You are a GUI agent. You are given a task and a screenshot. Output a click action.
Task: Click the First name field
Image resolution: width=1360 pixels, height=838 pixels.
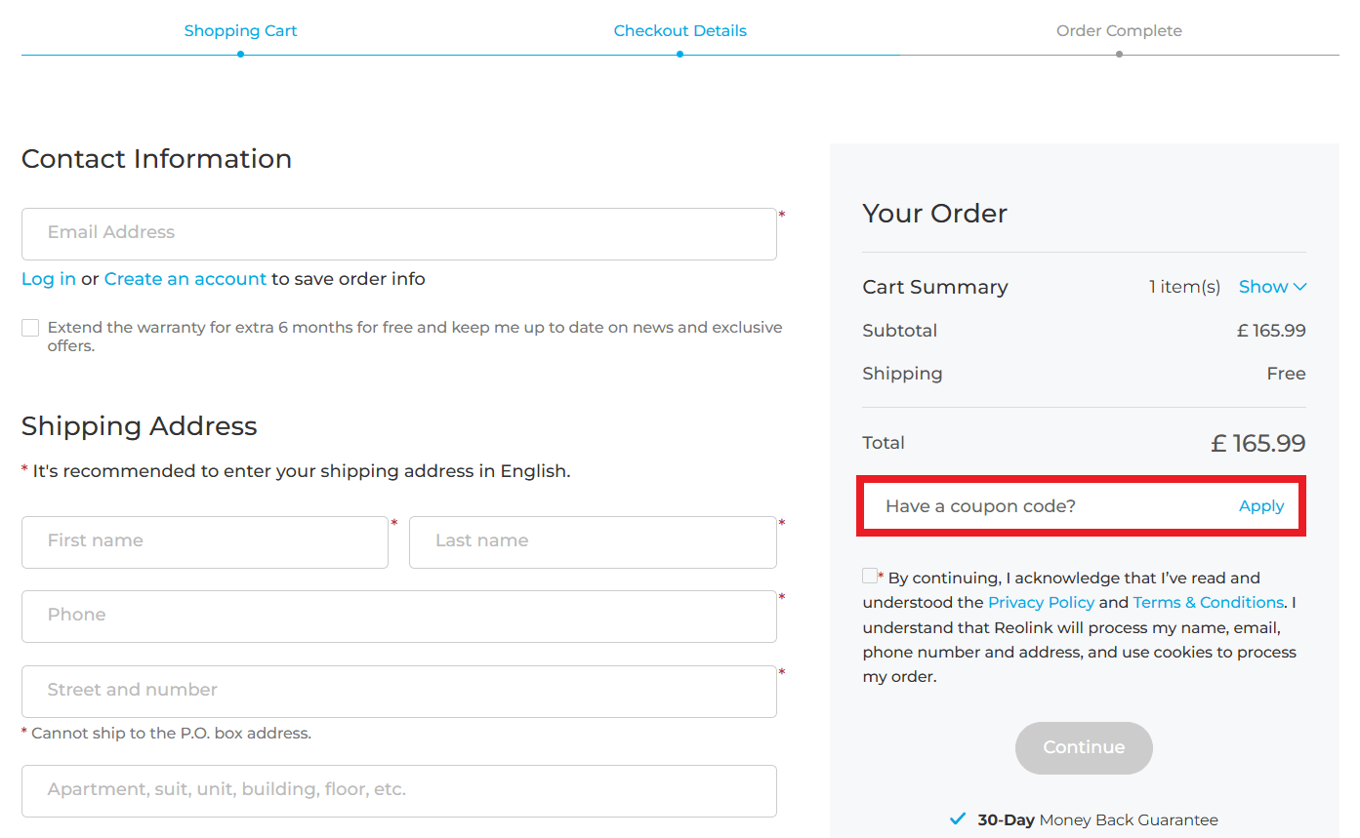click(x=205, y=541)
